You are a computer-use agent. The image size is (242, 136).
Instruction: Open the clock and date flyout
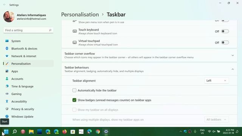228,131
